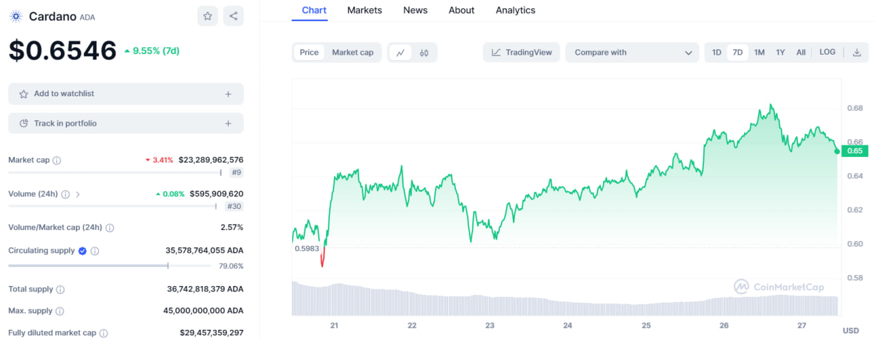The height and width of the screenshot is (338, 874).
Task: Click Volume rank bar
Action: click(x=112, y=206)
